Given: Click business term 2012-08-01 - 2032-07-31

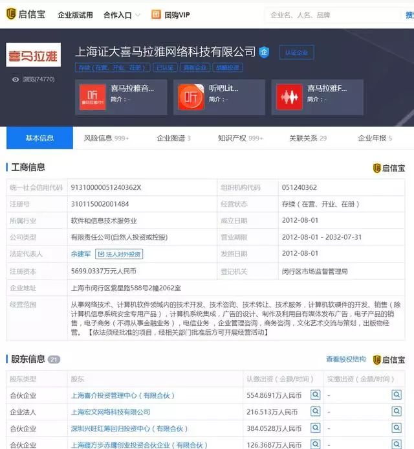Looking at the screenshot, I should click(x=321, y=237).
